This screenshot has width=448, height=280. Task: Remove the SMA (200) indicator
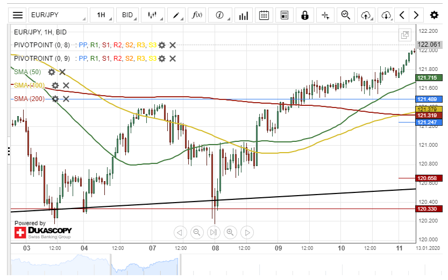coord(66,98)
